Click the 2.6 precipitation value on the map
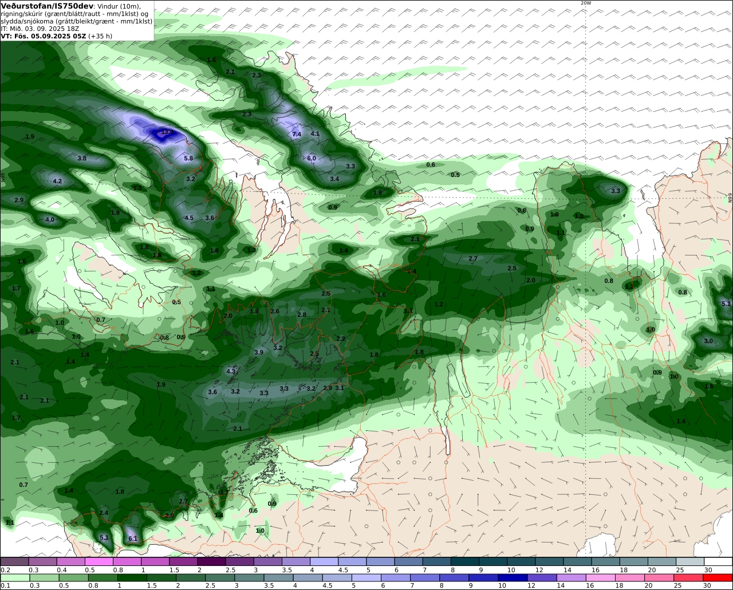Screen dimensions: 733x590 275,311
